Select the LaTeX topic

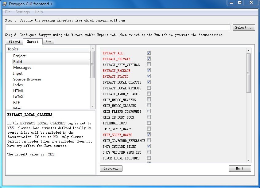click(x=18, y=96)
